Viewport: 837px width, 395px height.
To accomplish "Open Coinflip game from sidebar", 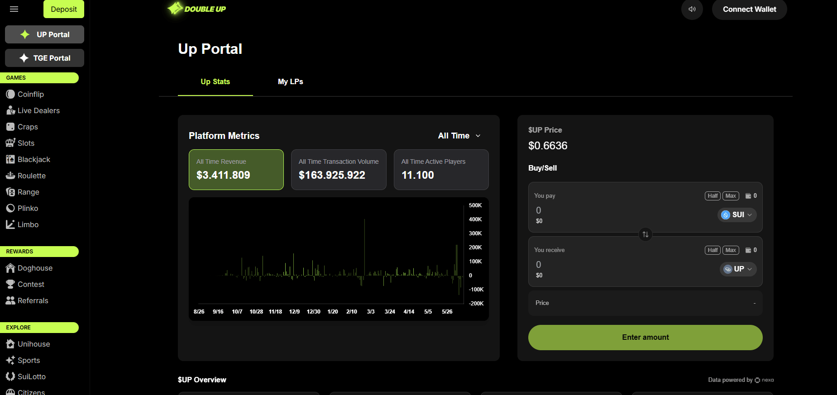I will click(x=30, y=94).
